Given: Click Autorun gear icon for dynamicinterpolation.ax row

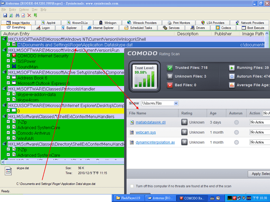Looking at the screenshot, I should 236,142.
